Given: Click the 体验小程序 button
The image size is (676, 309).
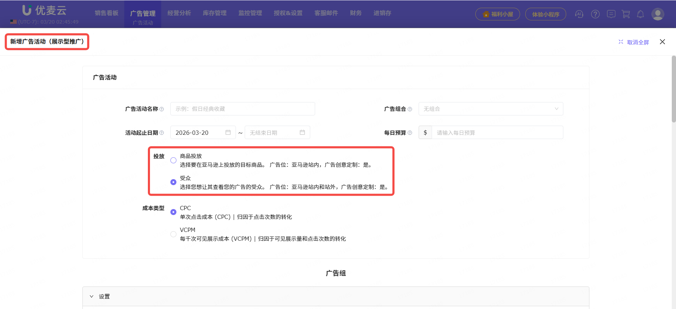Looking at the screenshot, I should point(546,14).
